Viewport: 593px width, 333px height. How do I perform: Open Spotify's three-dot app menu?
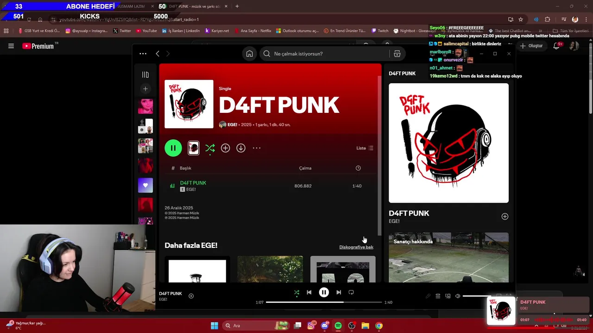(x=143, y=54)
